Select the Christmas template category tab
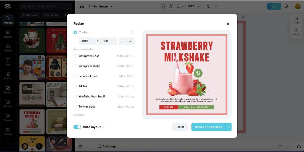The height and width of the screenshot is (152, 304). [30, 15]
